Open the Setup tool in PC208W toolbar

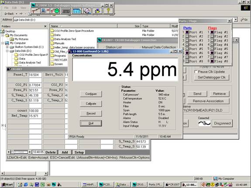tap(35, 11)
